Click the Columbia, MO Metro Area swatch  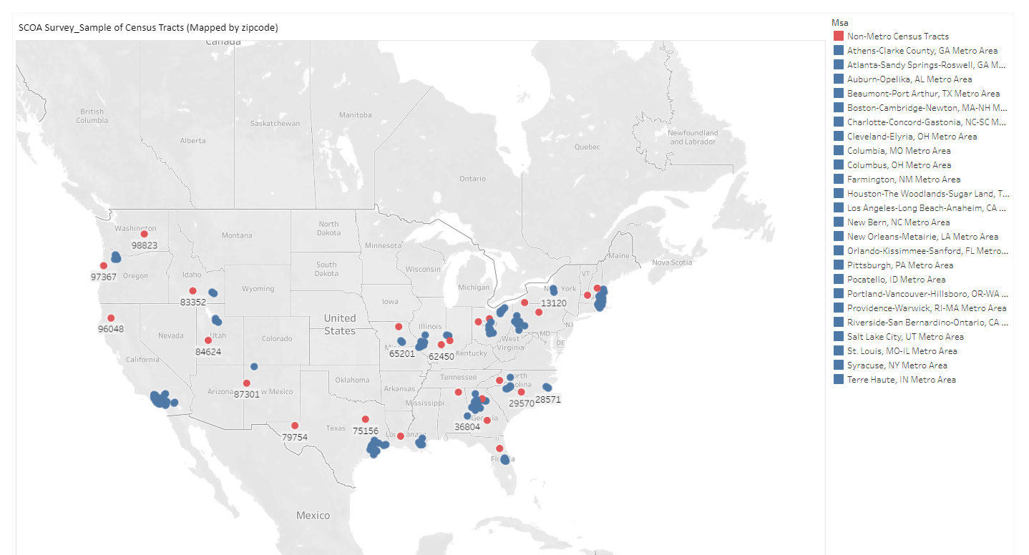click(x=838, y=151)
